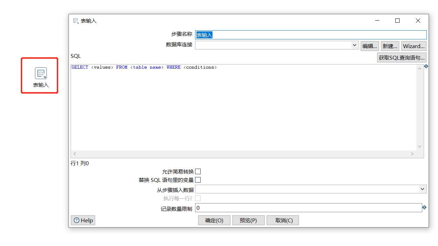Click the question mark icon on Help button
This screenshot has width=438, height=246.
(77, 220)
